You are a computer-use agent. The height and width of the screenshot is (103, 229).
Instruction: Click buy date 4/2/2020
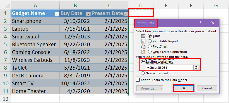75,91
